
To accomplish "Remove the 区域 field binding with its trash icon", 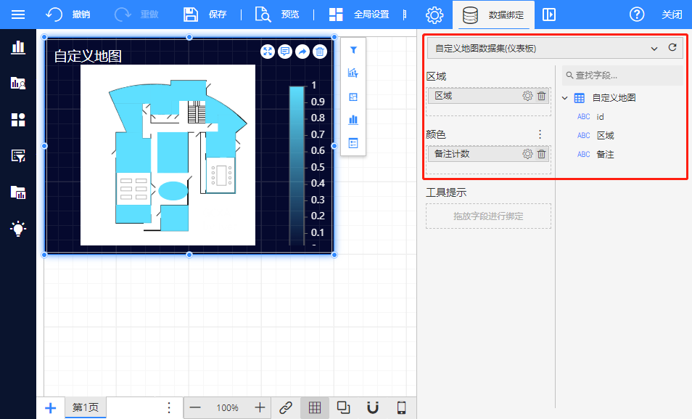I will click(542, 96).
